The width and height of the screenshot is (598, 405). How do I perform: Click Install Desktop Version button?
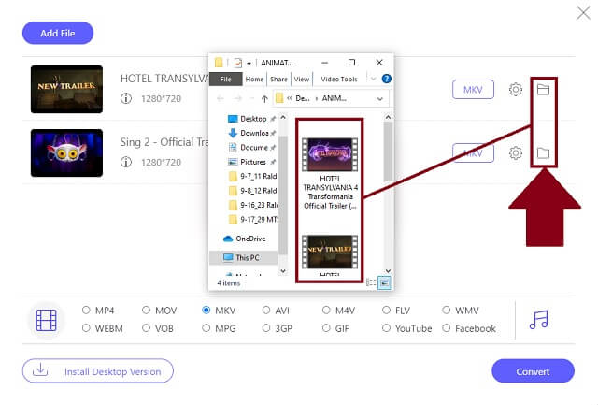[98, 371]
